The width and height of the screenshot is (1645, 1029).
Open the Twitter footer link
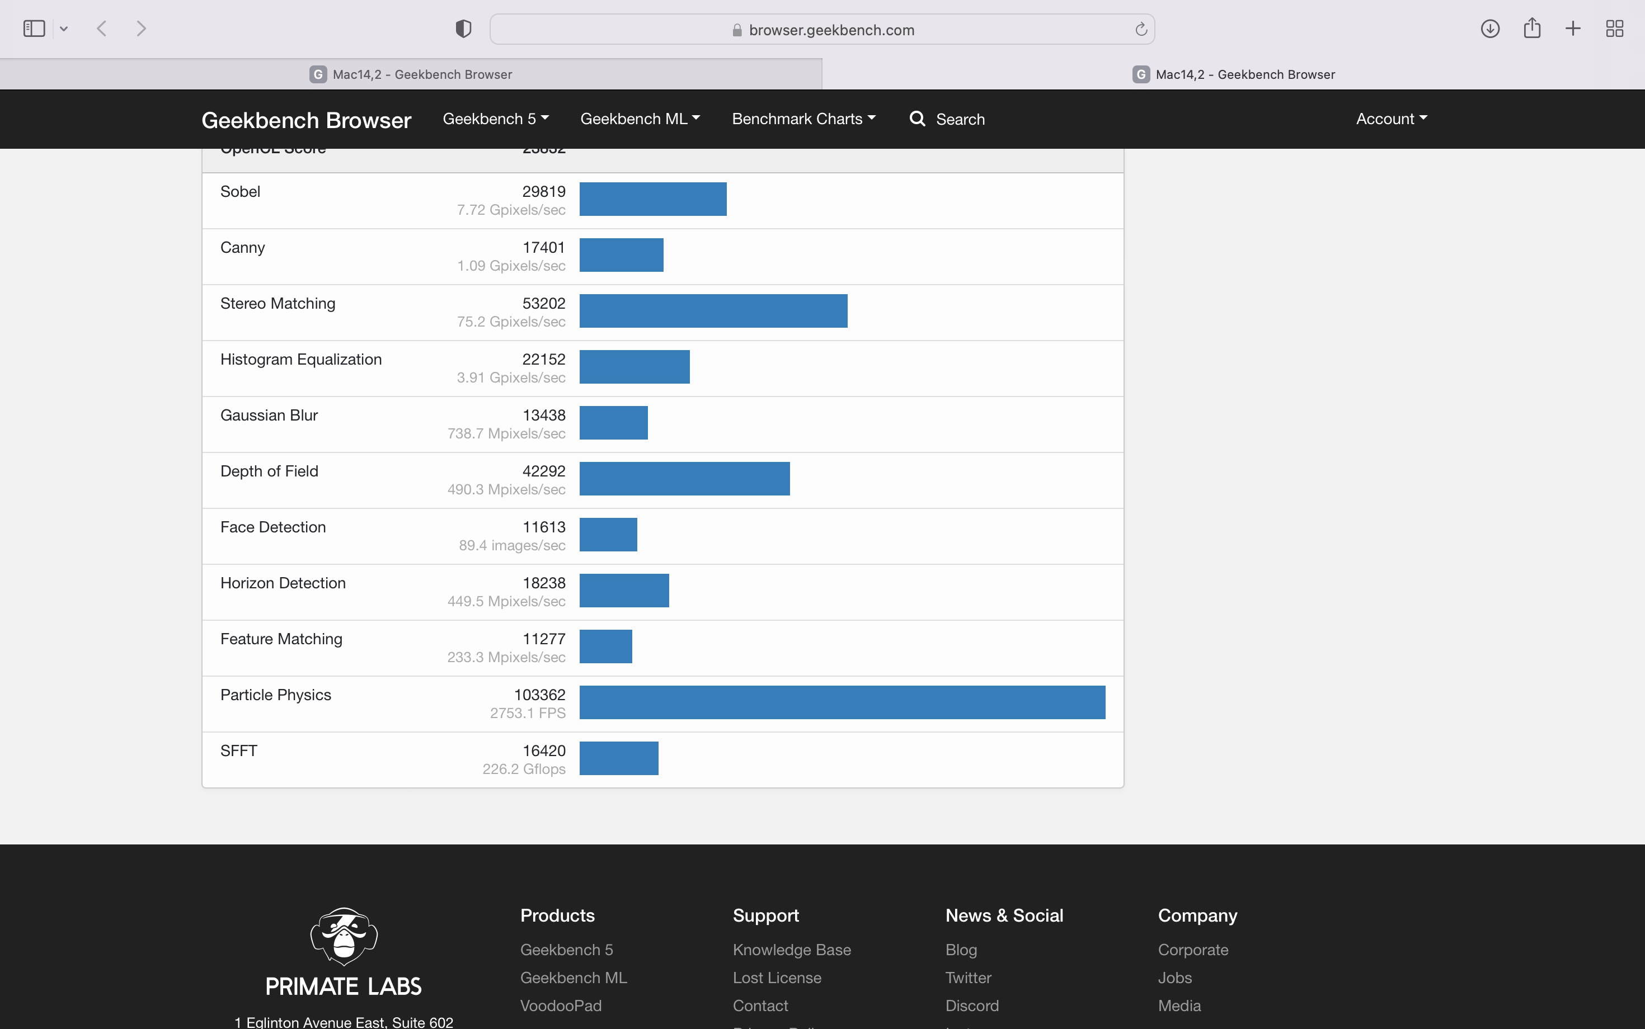(968, 978)
